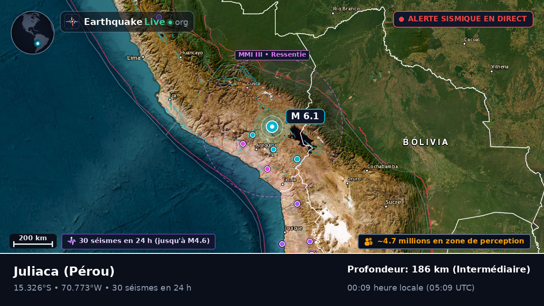
Task: Click the purple quake dot below Iquique label
Action: pyautogui.click(x=282, y=243)
